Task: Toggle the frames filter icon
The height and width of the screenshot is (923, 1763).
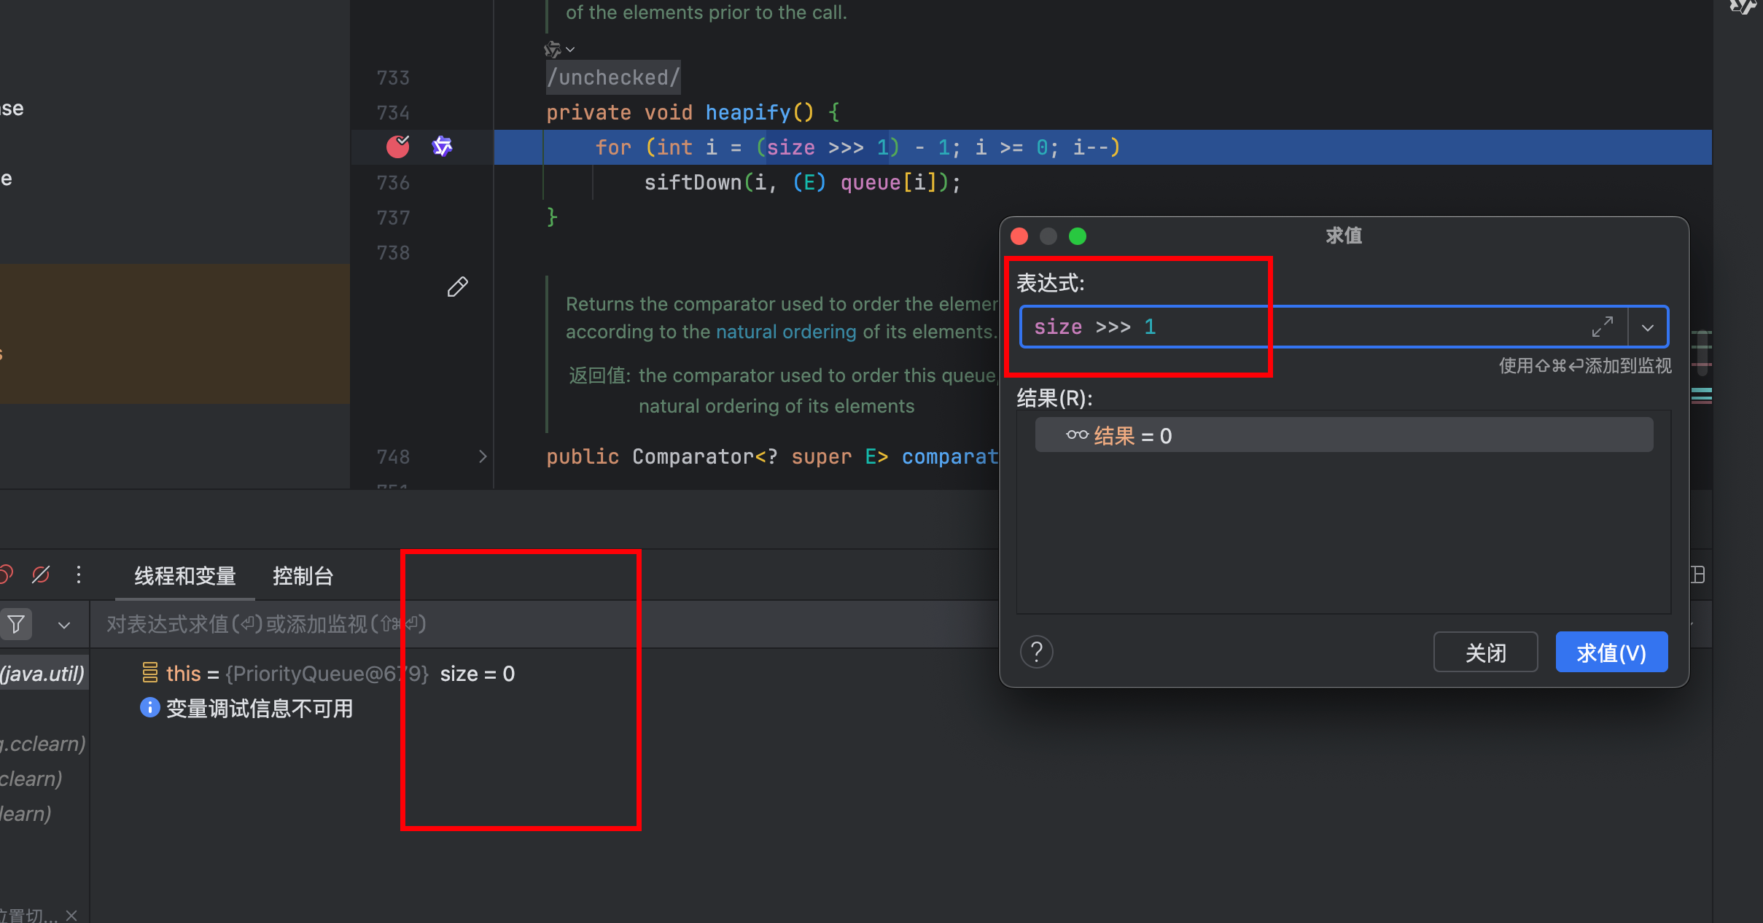Action: (16, 625)
